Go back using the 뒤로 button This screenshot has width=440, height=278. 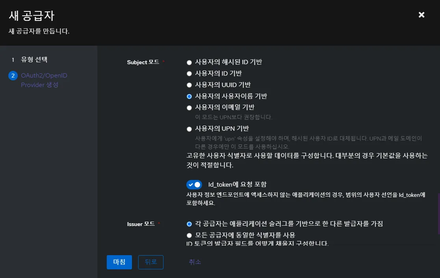(x=150, y=262)
